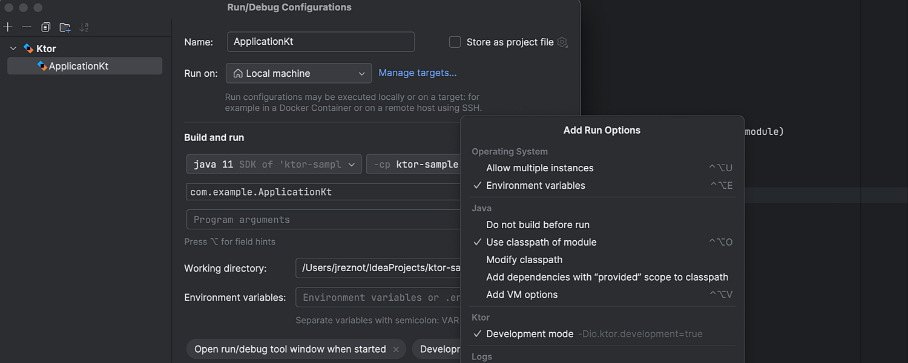Select Do not build before run

(x=538, y=224)
